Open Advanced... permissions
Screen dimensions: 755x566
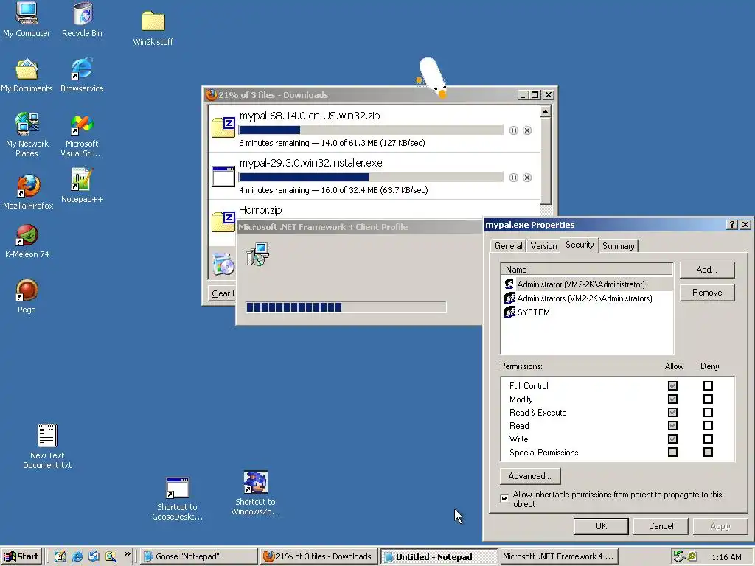point(529,476)
